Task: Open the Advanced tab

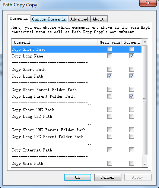Action: pos(79,19)
